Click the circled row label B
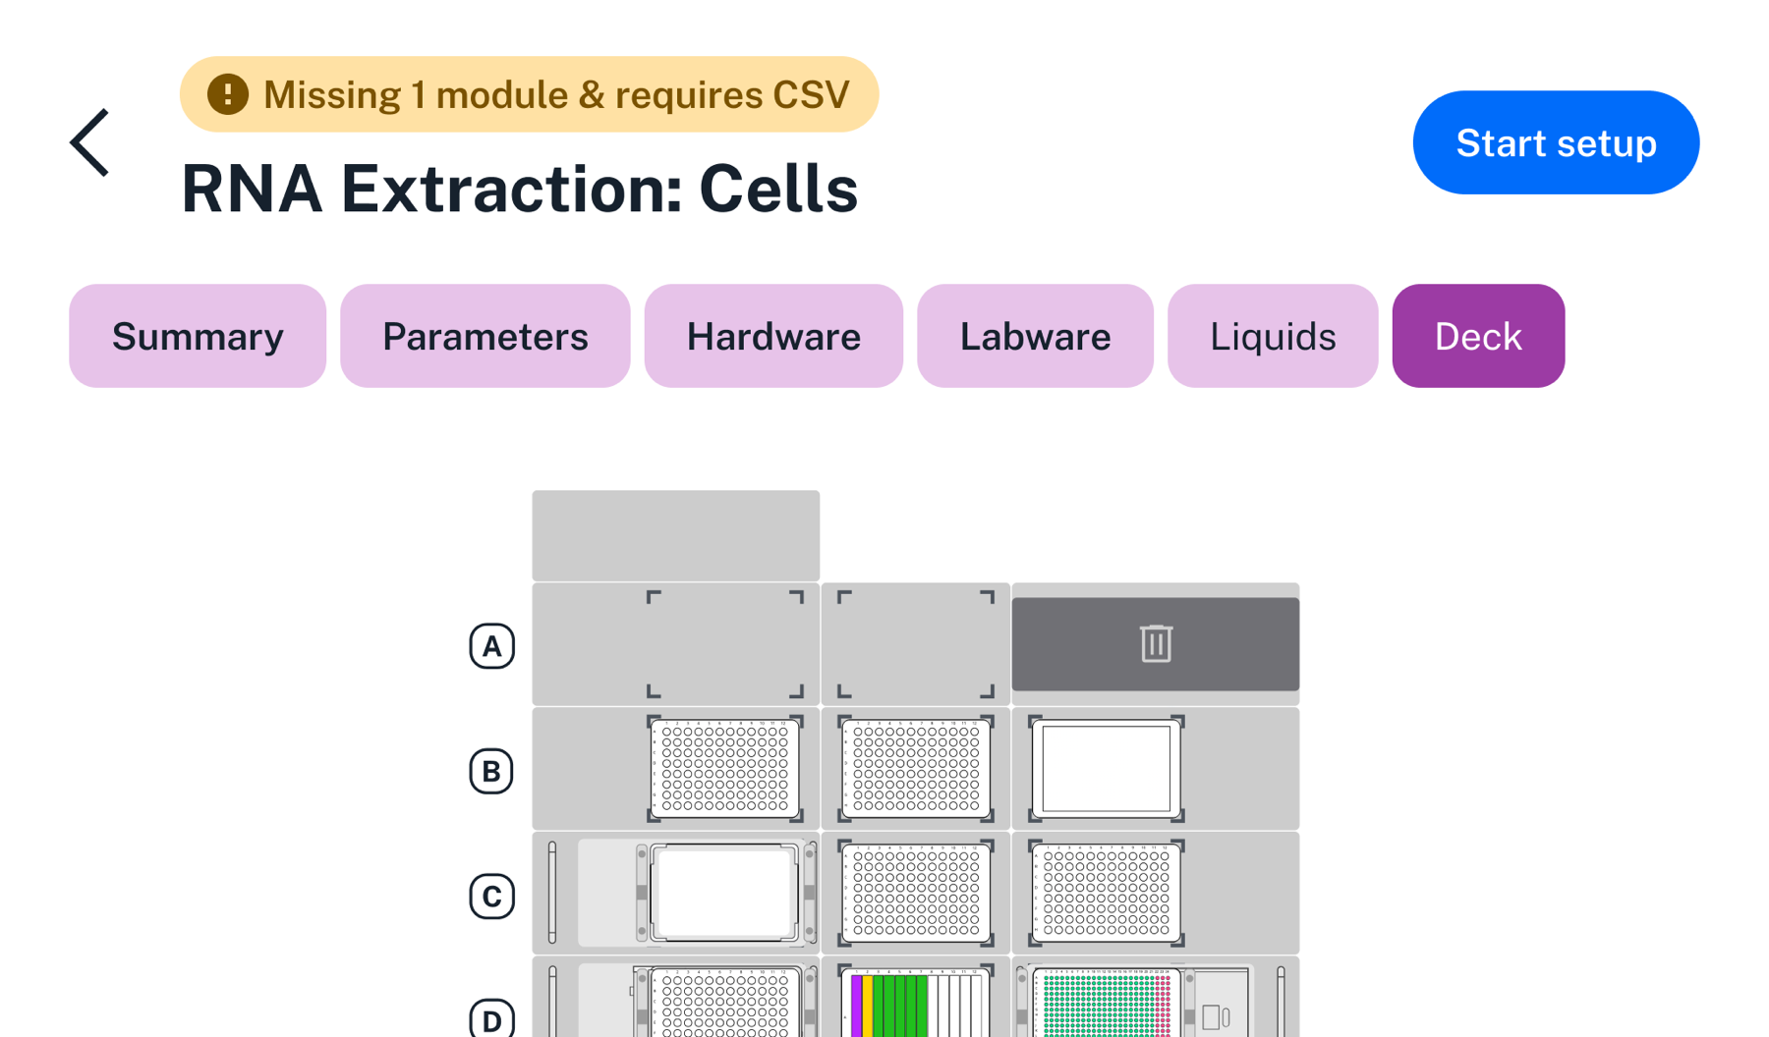 (x=491, y=770)
